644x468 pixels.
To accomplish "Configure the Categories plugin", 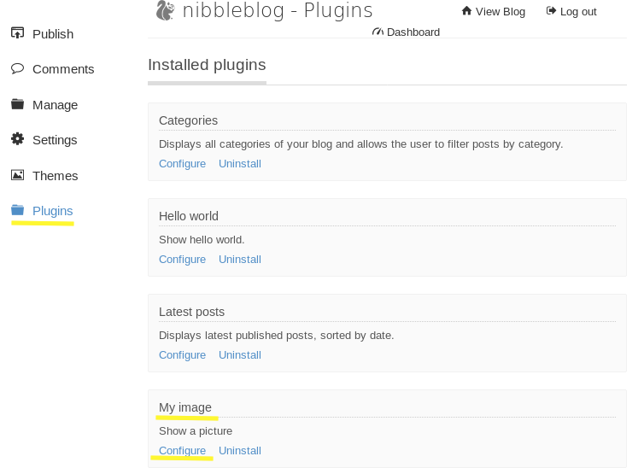I will pos(182,164).
